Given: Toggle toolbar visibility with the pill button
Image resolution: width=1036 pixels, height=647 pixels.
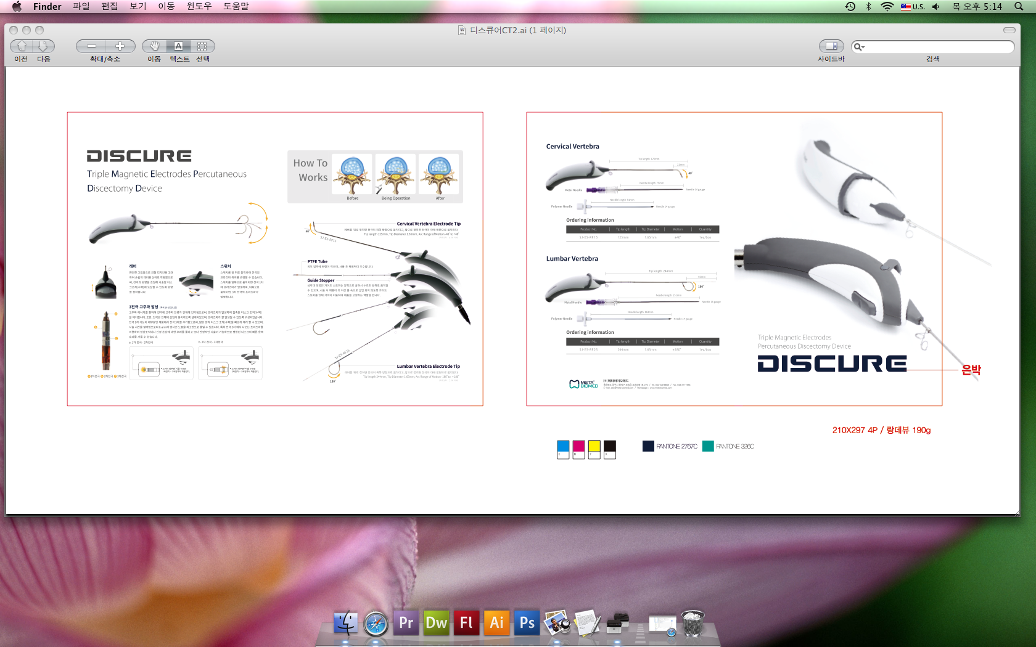Looking at the screenshot, I should [x=1009, y=30].
